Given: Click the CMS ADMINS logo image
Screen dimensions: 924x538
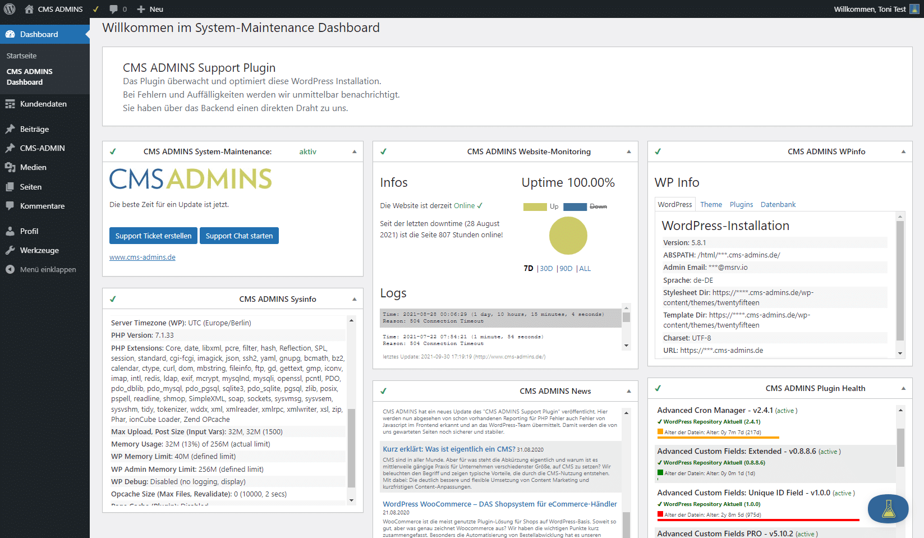Looking at the screenshot, I should point(191,179).
